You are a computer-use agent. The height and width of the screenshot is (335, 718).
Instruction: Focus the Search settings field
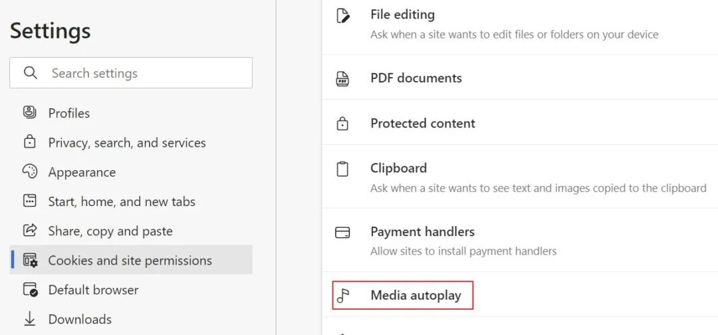[x=131, y=72]
